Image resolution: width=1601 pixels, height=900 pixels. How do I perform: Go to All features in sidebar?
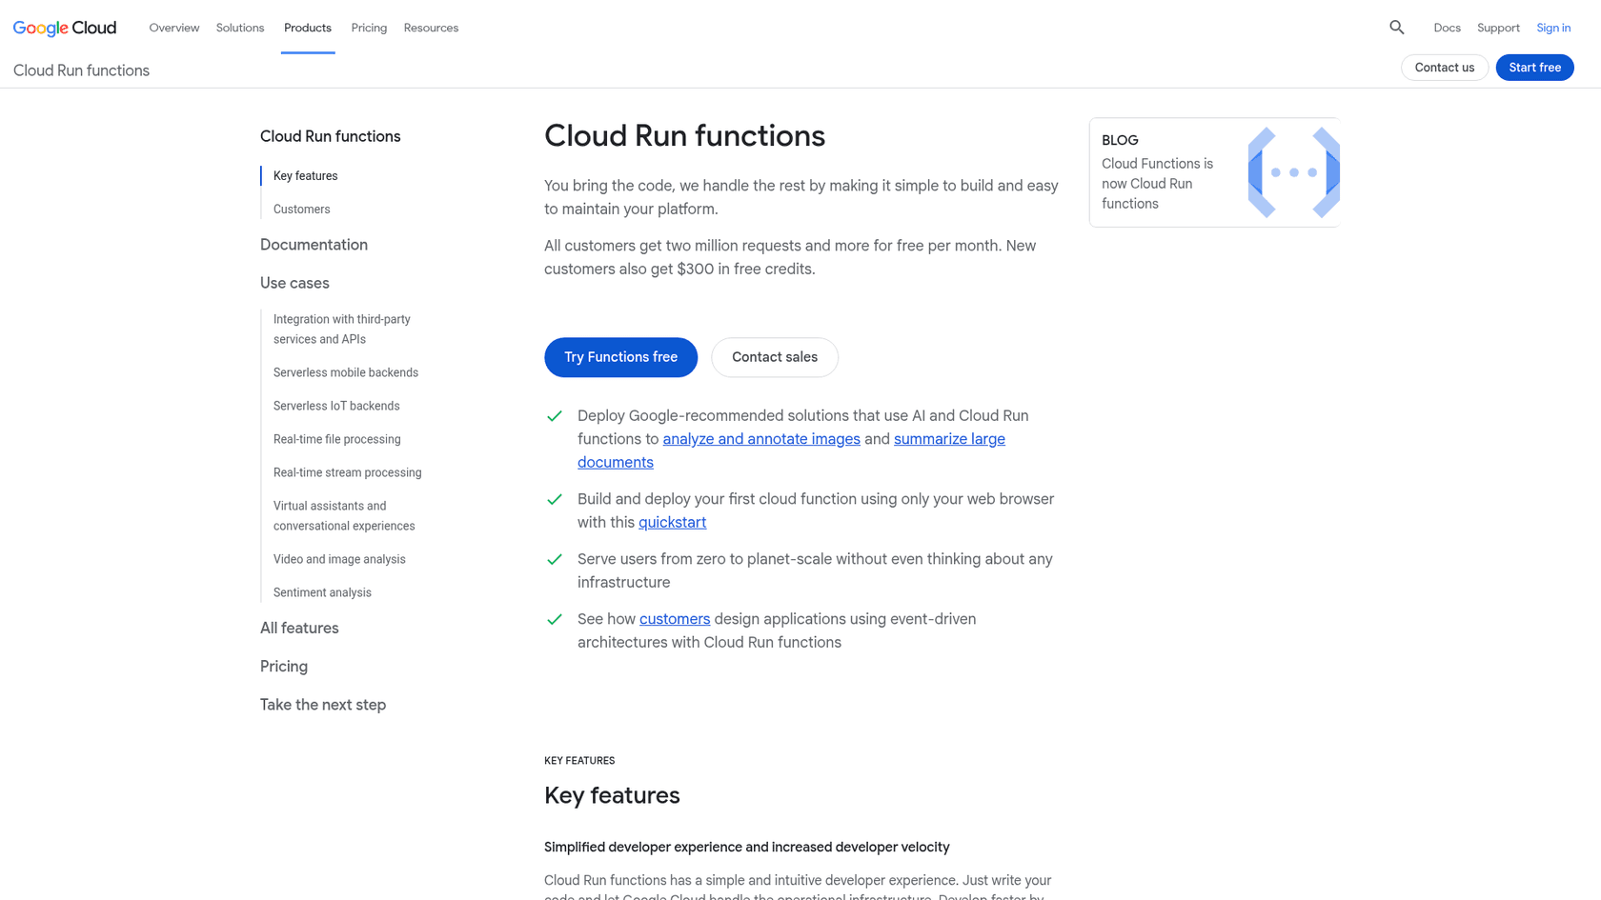point(299,628)
